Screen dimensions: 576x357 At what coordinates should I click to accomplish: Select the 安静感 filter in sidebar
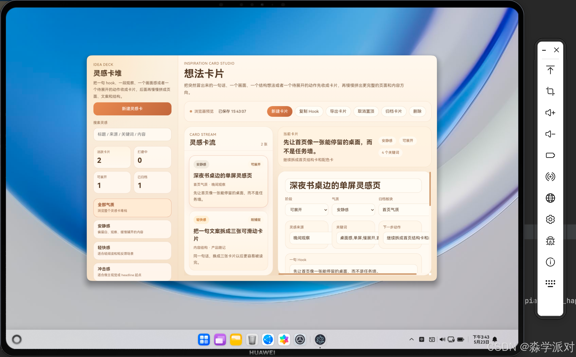point(132,229)
